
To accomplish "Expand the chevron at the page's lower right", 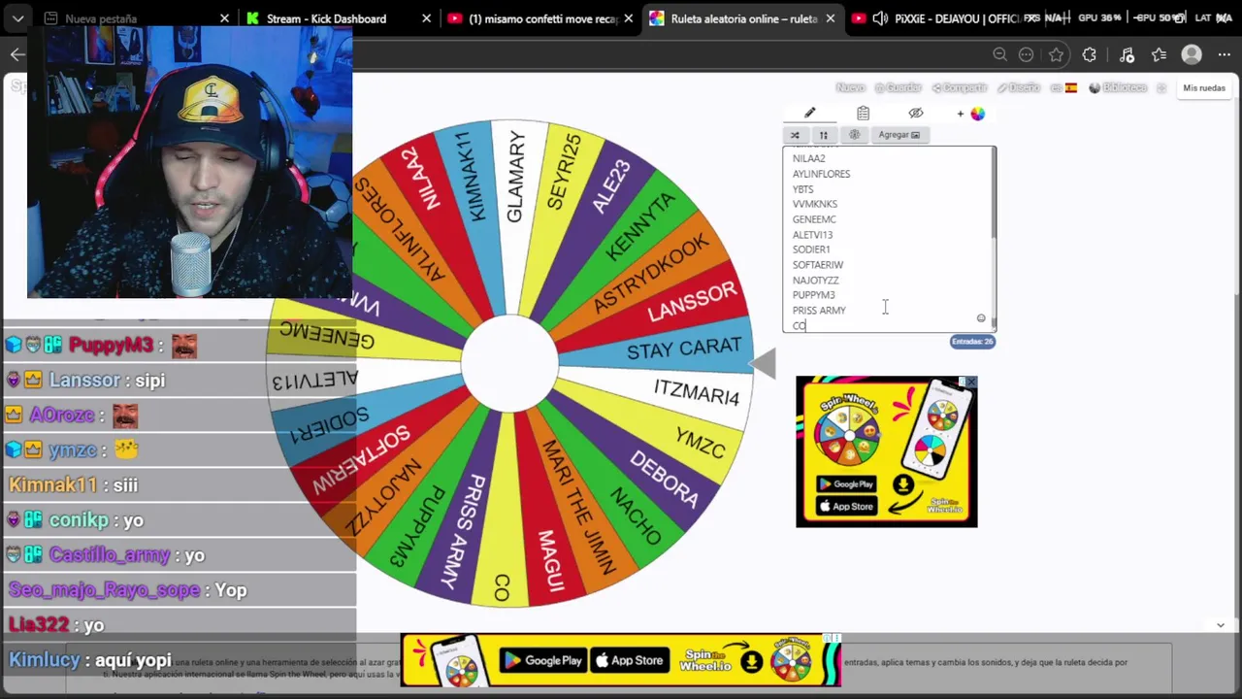I will pyautogui.click(x=1221, y=625).
